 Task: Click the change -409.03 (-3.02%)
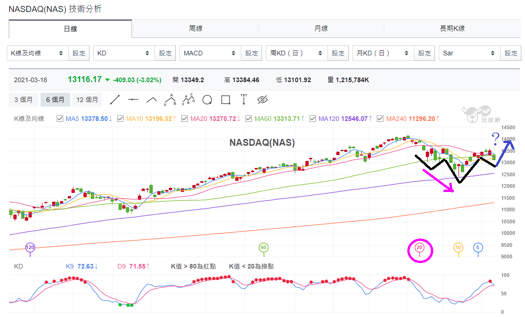point(137,80)
